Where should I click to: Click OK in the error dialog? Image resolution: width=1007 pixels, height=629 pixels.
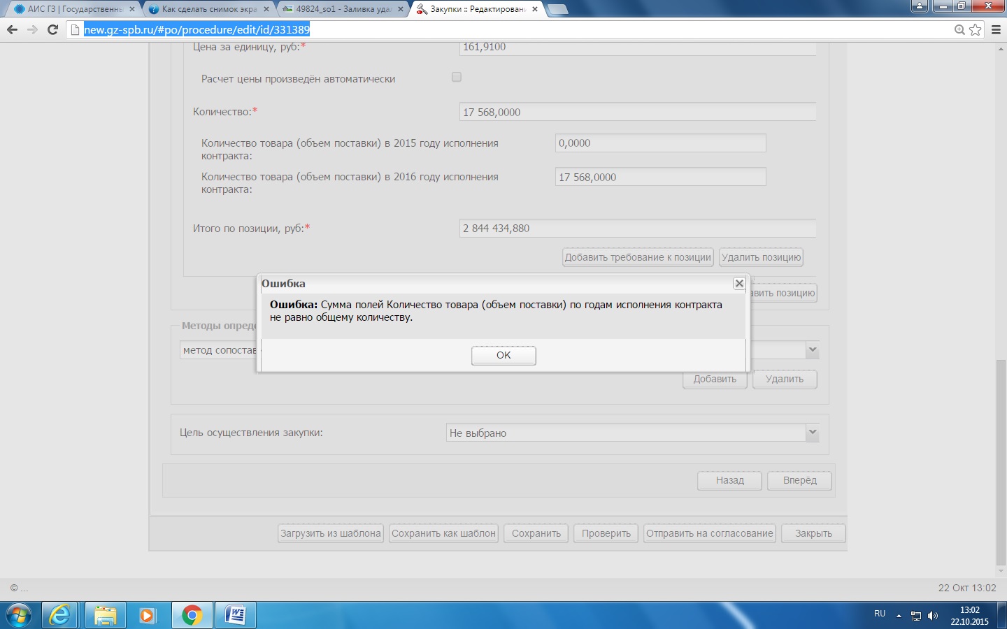[x=503, y=355]
